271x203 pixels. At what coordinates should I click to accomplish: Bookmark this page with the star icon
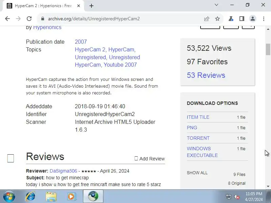coord(217,19)
